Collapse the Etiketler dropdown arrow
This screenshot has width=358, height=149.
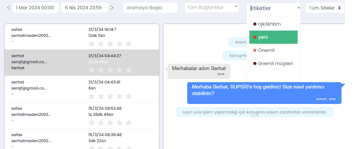pyautogui.click(x=298, y=7)
